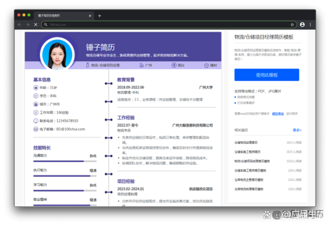Open the 仓储物流经理简历 related resume
Image resolution: width=330 pixels, height=226 pixels.
(246, 143)
